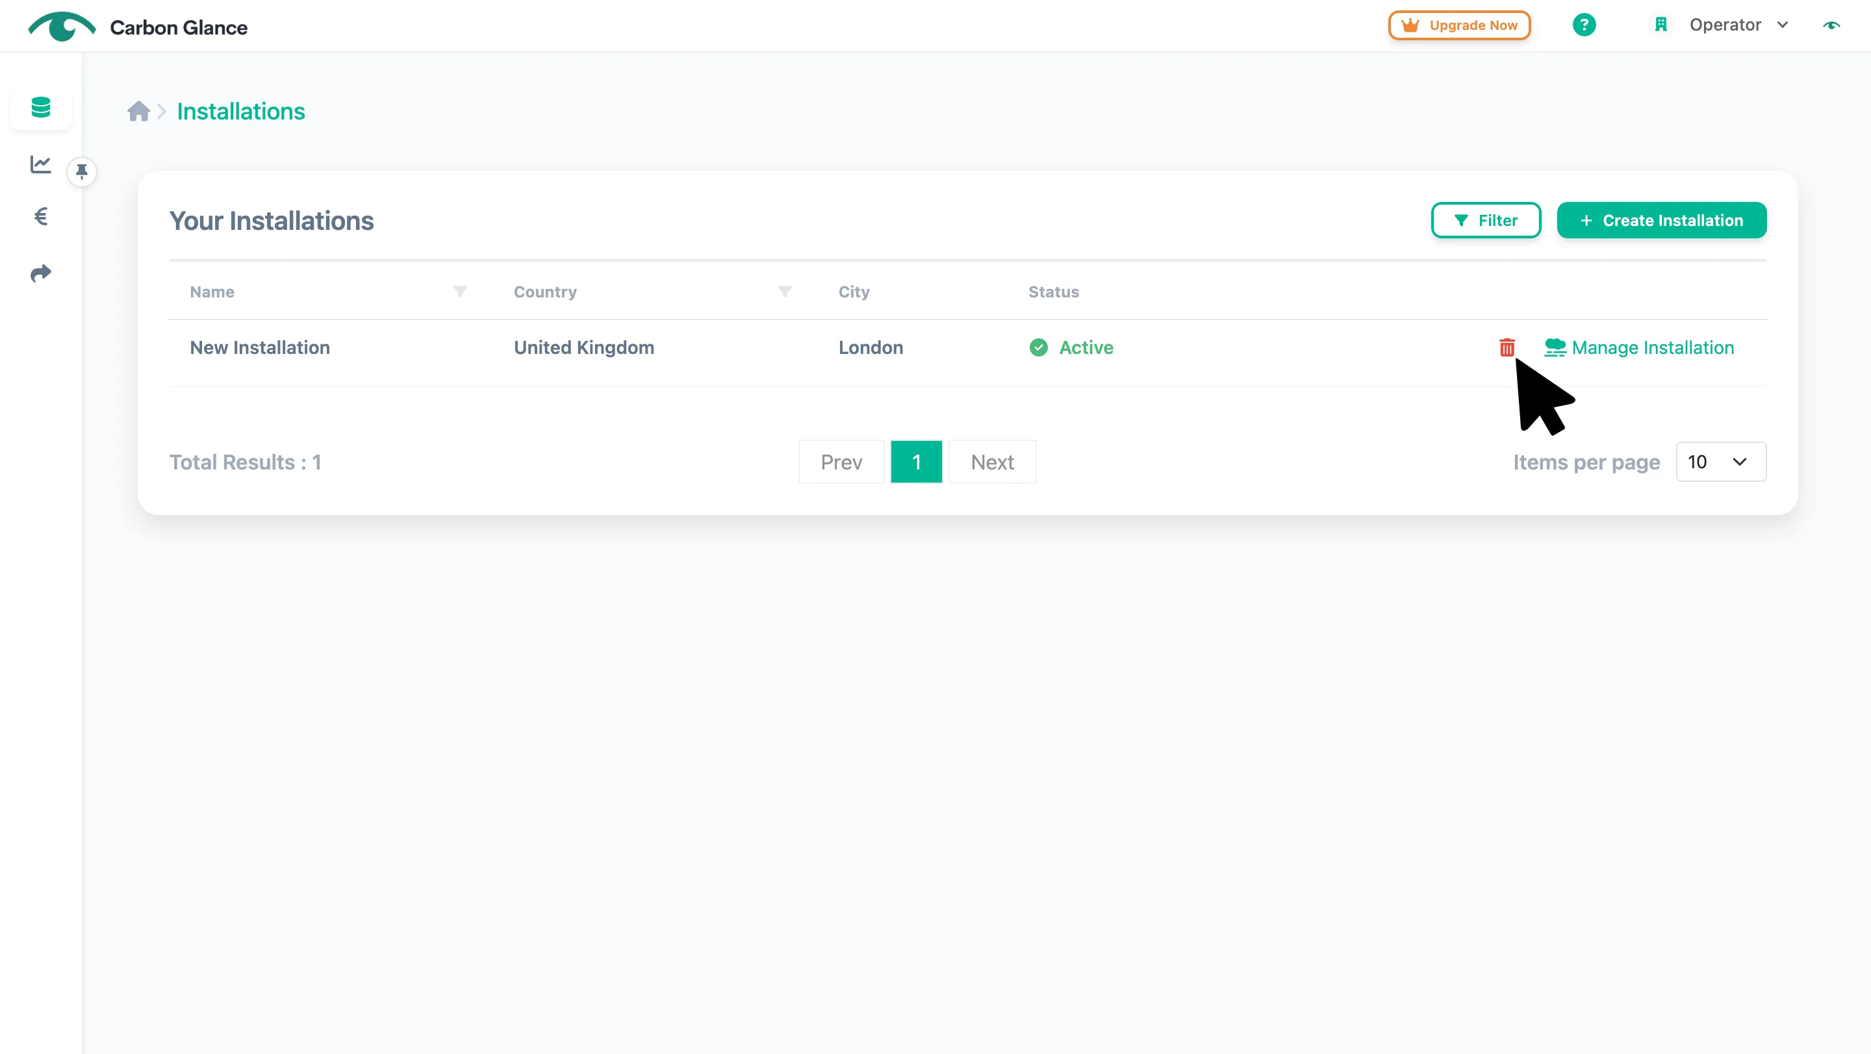The width and height of the screenshot is (1871, 1054).
Task: Filter the Name column via funnel icon
Action: (460, 292)
